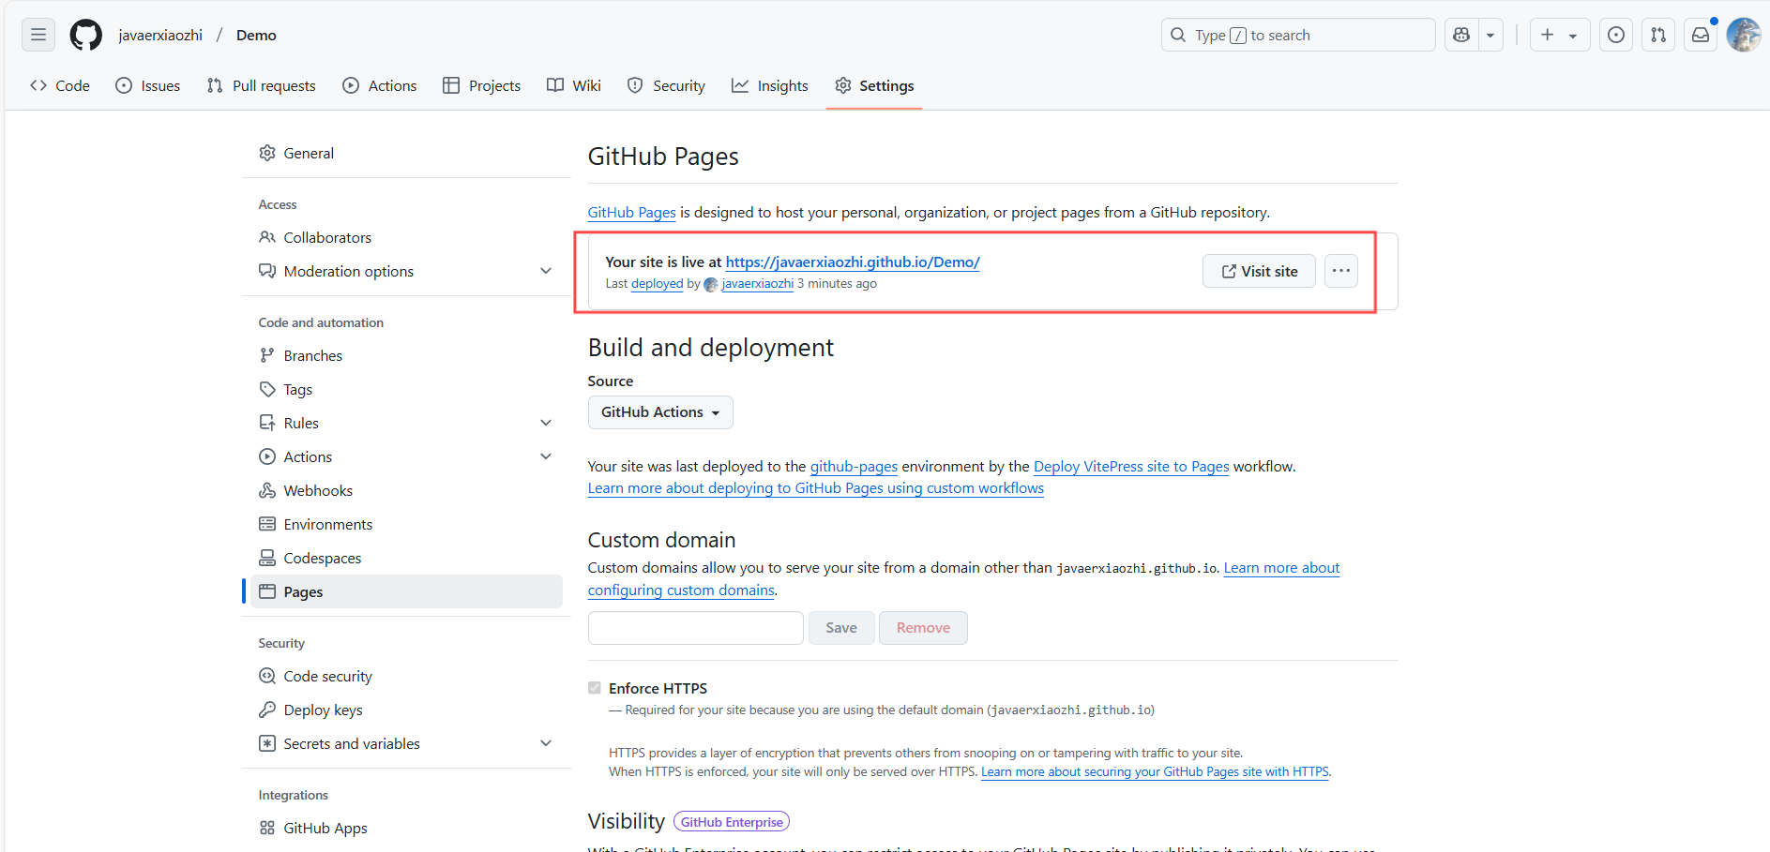
Task: Open the live site URL link
Action: 853,262
